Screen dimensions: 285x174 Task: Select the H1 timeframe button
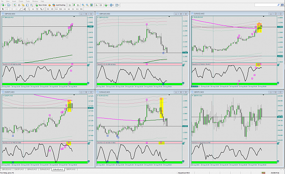(65, 9)
